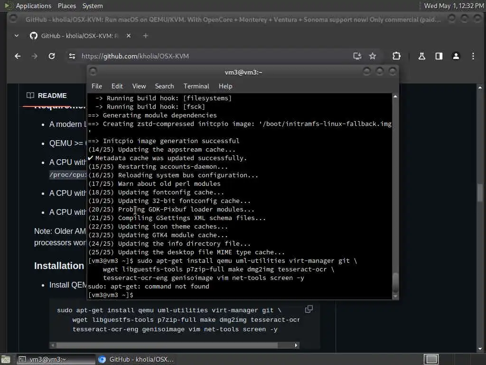Bookmark this page with the star icon

point(373,56)
